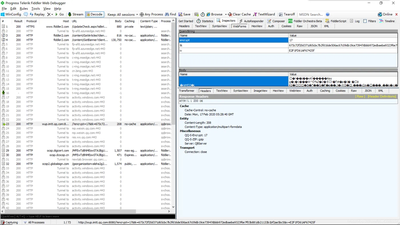Image resolution: width=400 pixels, height=225 pixels.
Task: Open the help question mark icon
Action: click(328, 14)
